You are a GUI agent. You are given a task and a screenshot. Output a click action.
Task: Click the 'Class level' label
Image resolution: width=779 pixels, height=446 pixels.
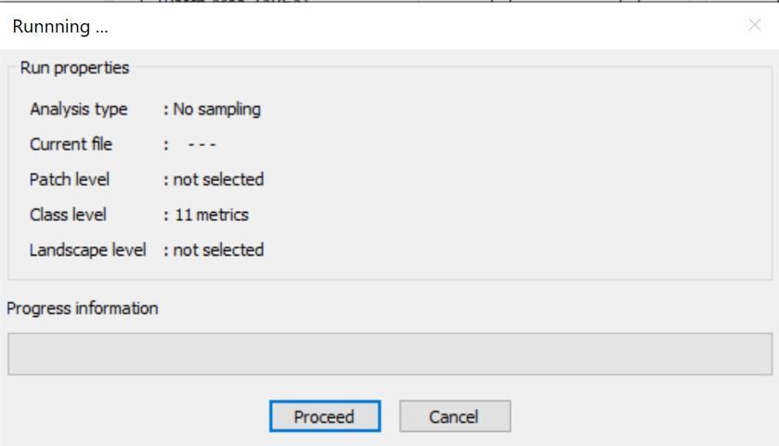point(68,215)
